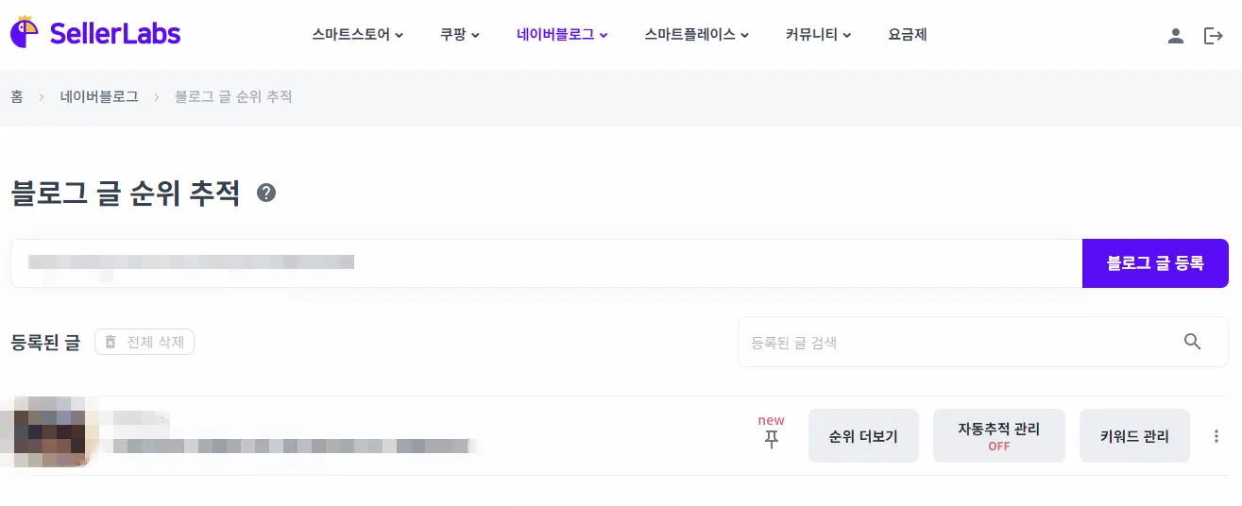Click the logout icon
Image resolution: width=1242 pixels, height=506 pixels.
point(1214,36)
